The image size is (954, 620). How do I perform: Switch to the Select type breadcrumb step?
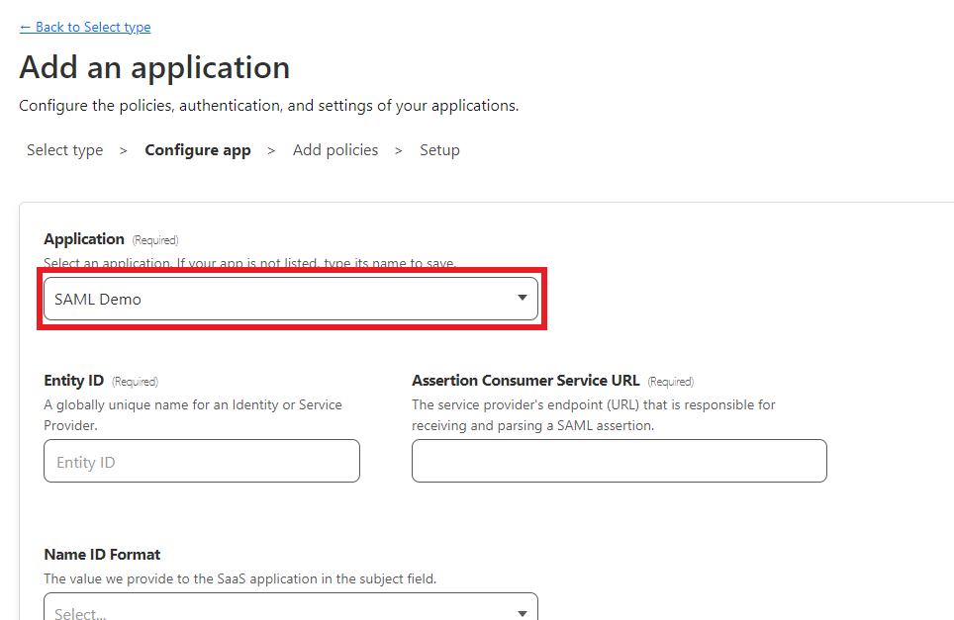click(x=64, y=149)
